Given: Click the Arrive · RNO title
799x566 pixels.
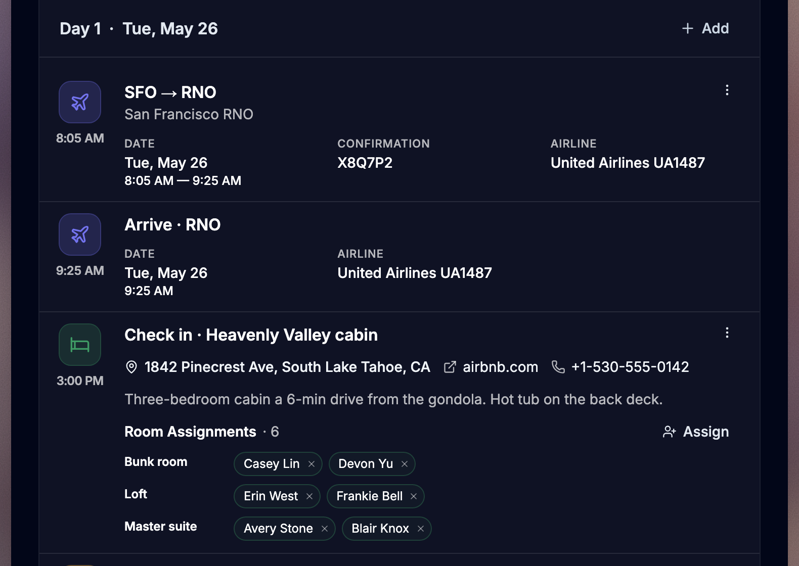Looking at the screenshot, I should (x=172, y=225).
